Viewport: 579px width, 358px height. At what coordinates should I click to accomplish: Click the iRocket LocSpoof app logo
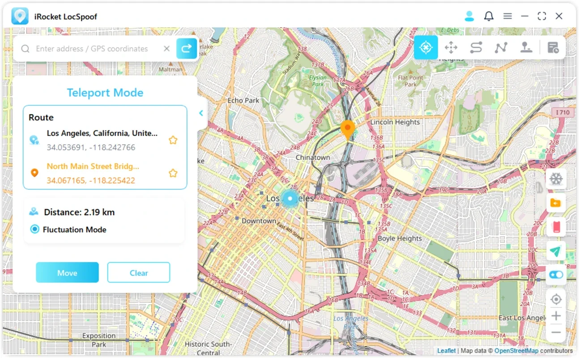(x=20, y=17)
